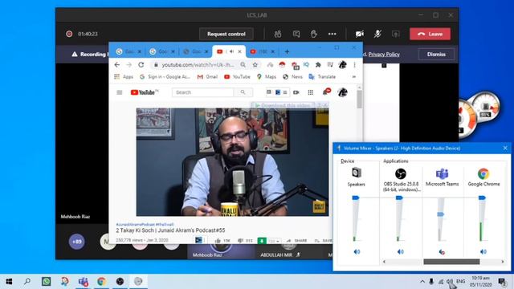Adjust Microsoft Teams volume slider
The height and width of the screenshot is (289, 514).
441,214
